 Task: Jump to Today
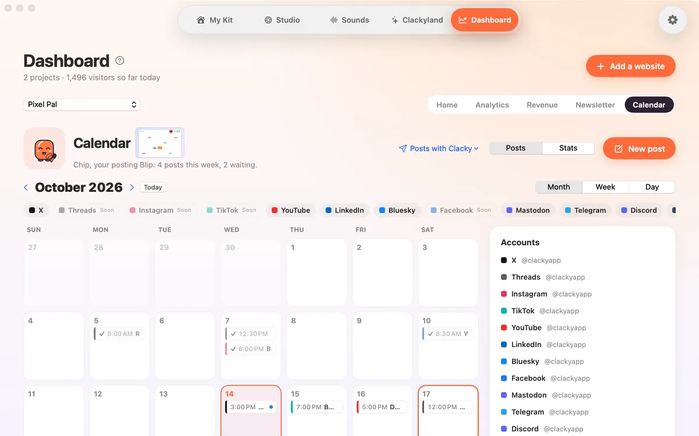click(153, 187)
